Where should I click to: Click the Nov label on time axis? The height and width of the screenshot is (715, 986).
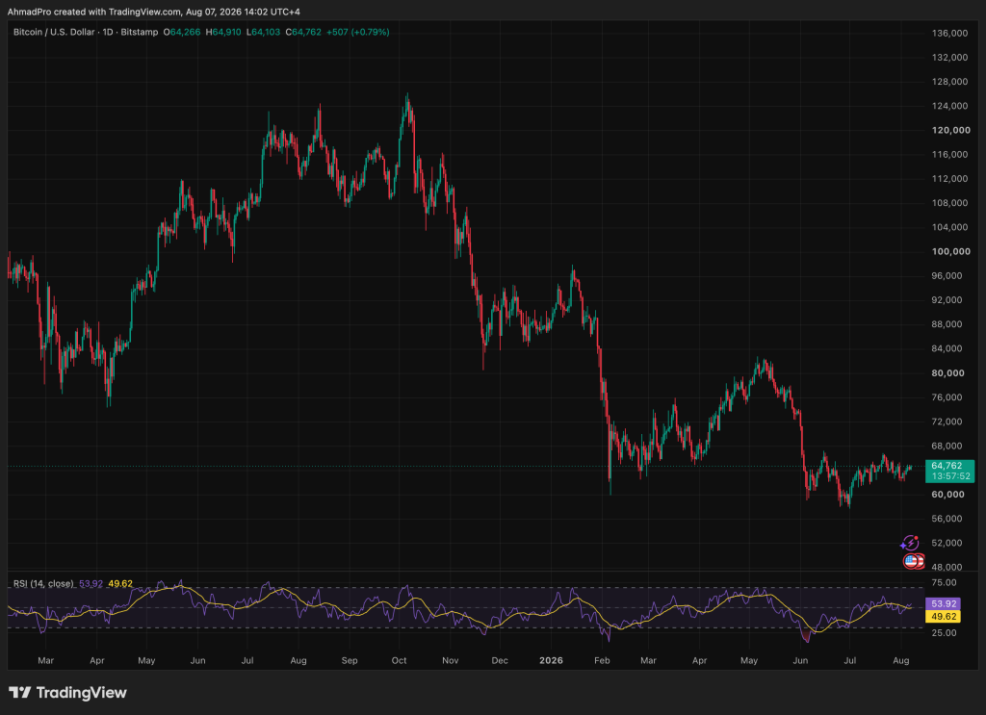pos(451,660)
